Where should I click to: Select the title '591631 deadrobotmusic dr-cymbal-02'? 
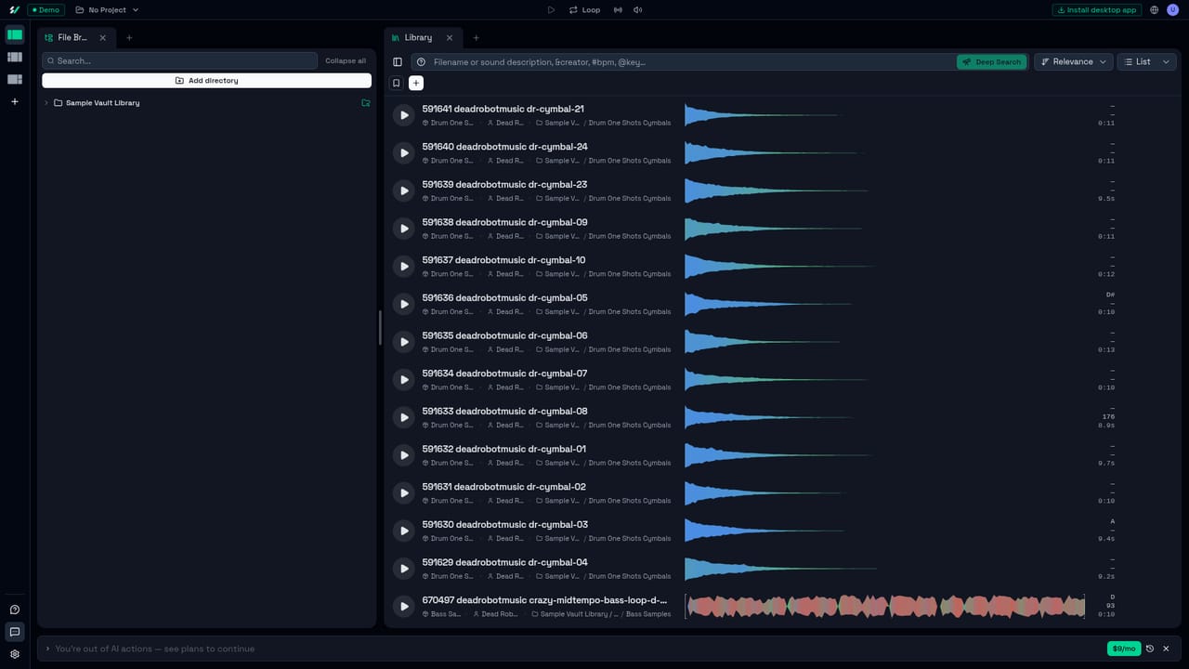click(x=503, y=487)
